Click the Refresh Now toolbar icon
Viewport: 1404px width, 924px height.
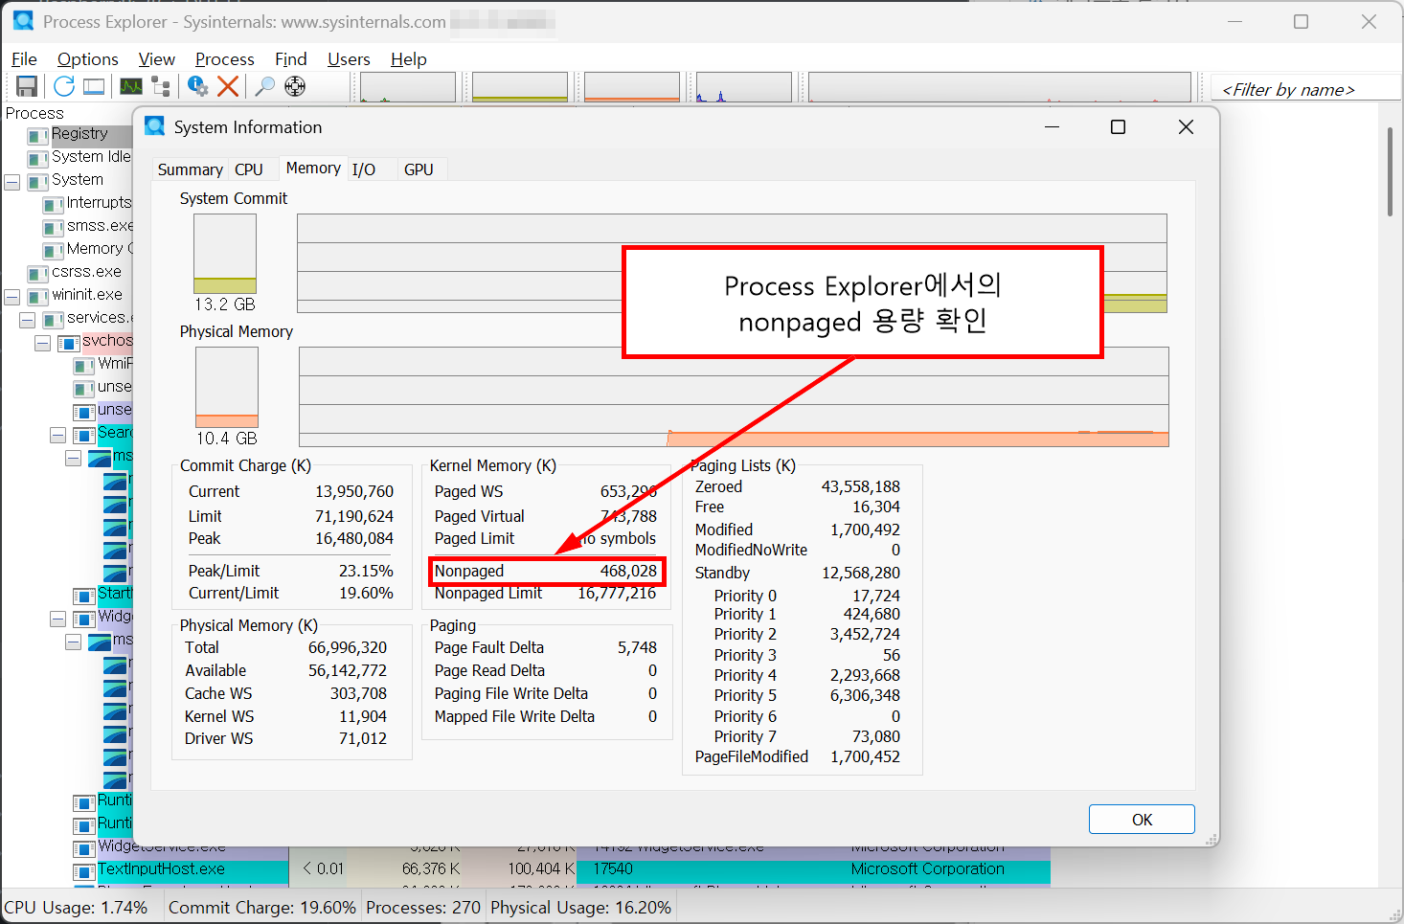[x=64, y=86]
